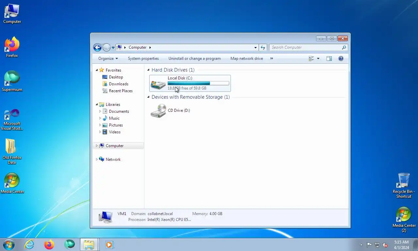Expand the Pictures library node

pos(100,125)
